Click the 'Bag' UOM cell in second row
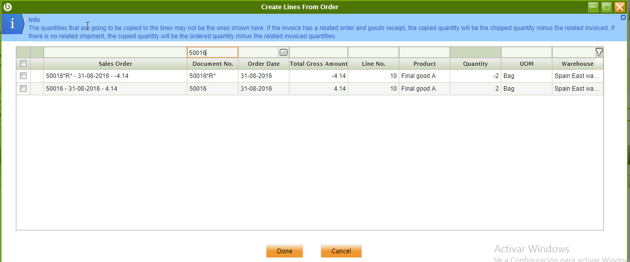Viewport: 630px width, 262px height. click(526, 89)
